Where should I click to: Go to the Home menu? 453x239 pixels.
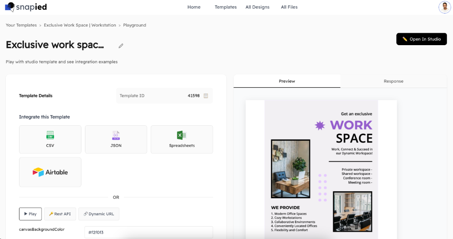coord(194,7)
